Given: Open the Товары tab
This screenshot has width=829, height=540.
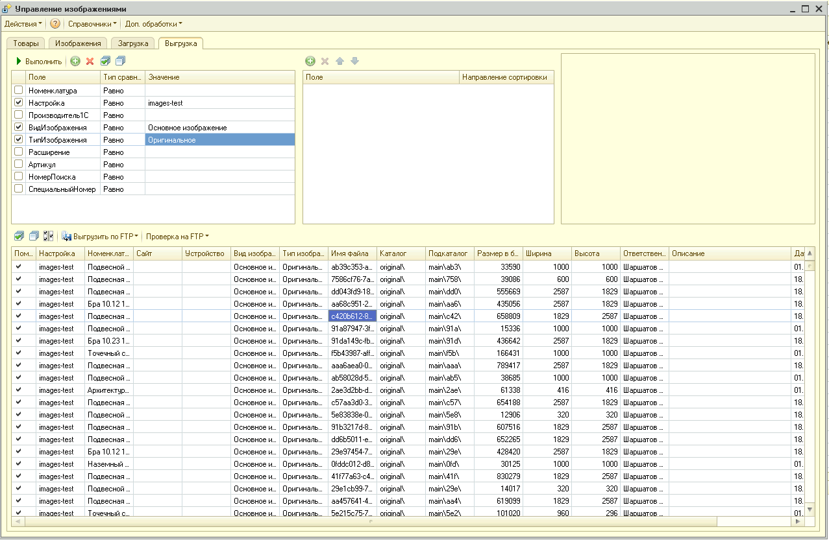Looking at the screenshot, I should tap(26, 43).
